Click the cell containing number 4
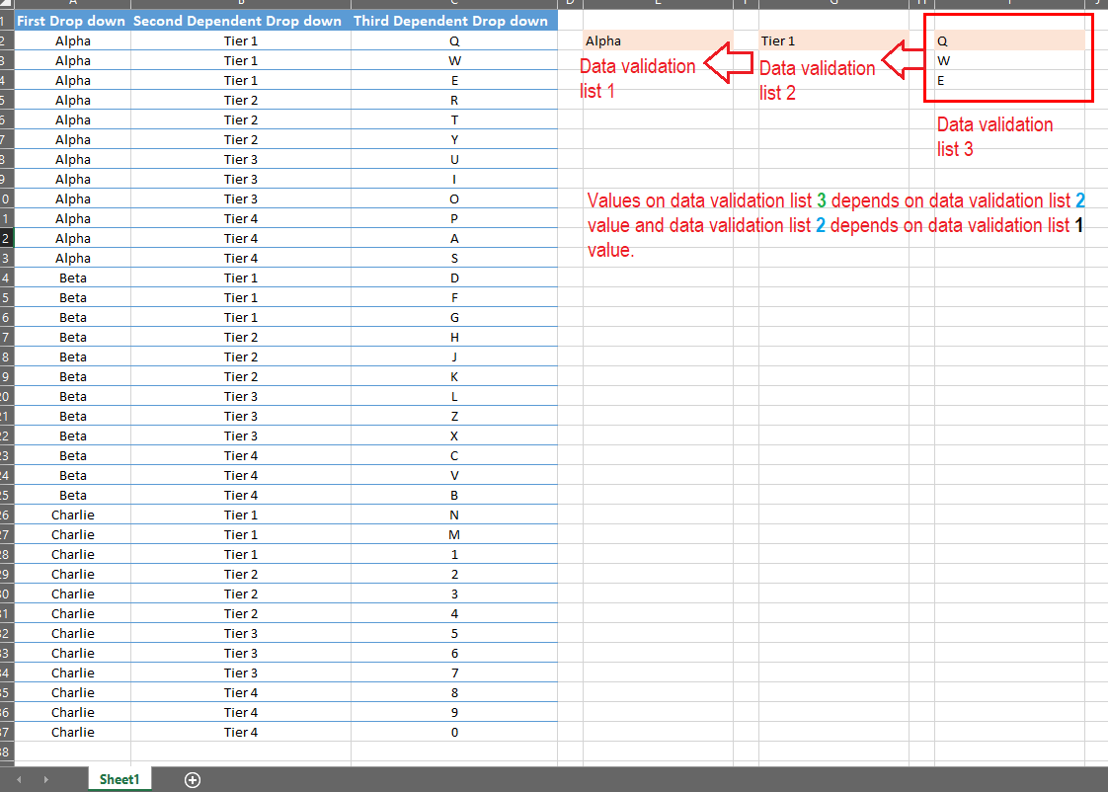Image resolution: width=1108 pixels, height=792 pixels. coord(454,614)
